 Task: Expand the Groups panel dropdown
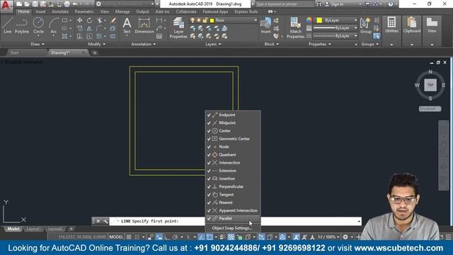(x=369, y=44)
